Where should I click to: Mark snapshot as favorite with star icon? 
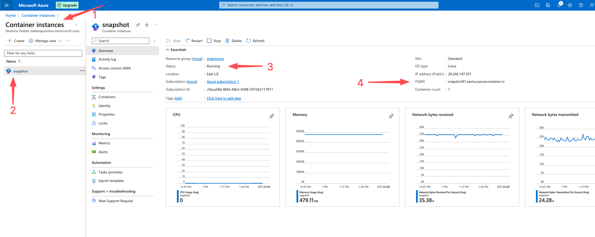click(147, 25)
